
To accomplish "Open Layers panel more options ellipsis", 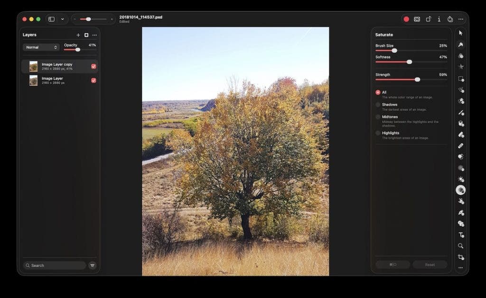I will point(94,35).
